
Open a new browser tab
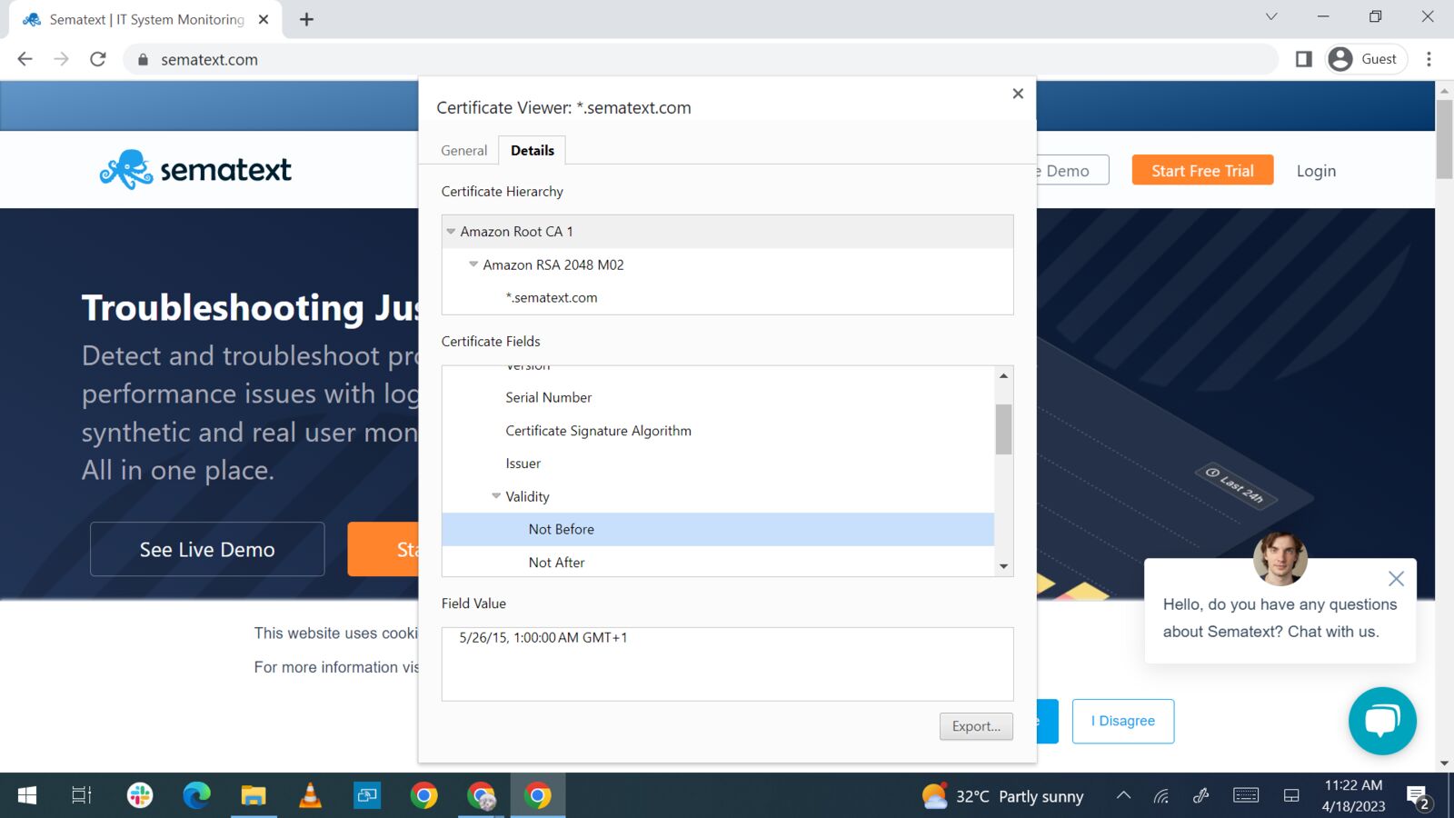point(306,19)
